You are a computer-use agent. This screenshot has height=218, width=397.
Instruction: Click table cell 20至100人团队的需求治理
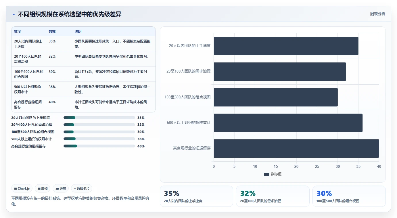pos(29,59)
